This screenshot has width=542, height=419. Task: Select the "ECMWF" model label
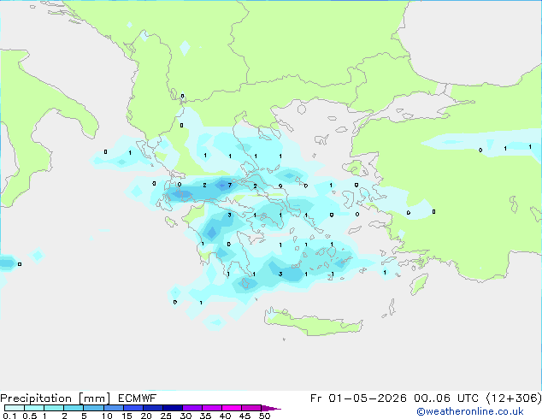(138, 398)
